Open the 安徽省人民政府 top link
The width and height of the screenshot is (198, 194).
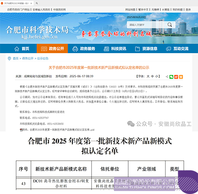41,10
